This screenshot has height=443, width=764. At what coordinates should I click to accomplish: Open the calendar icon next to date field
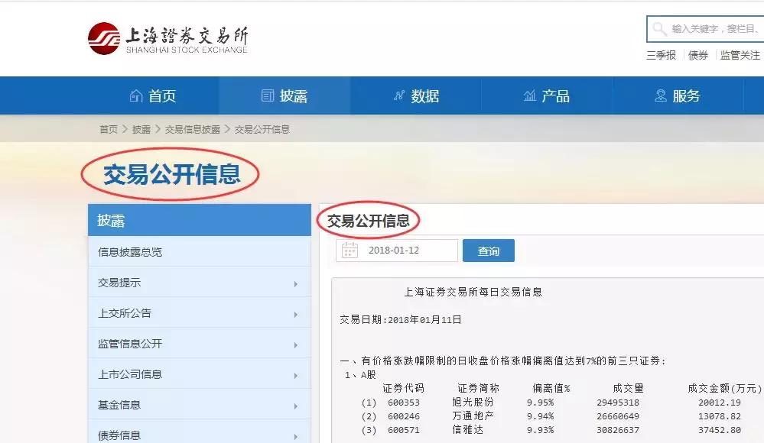(349, 250)
